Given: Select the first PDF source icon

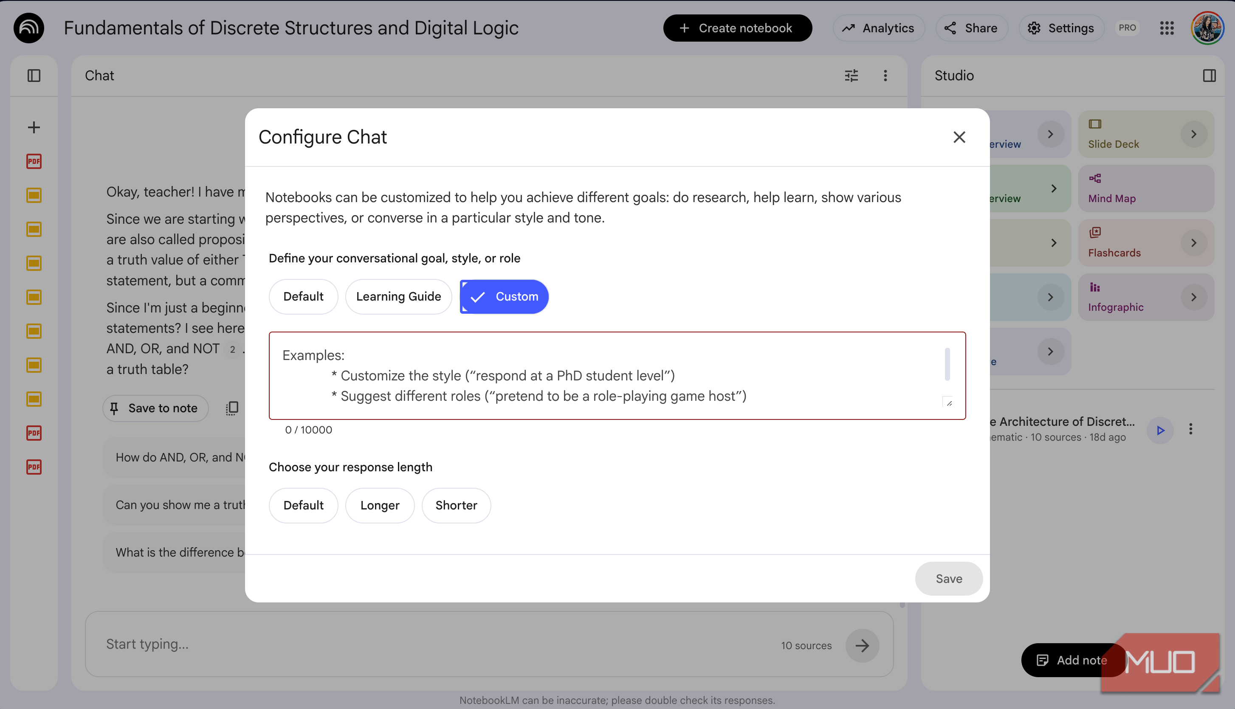Looking at the screenshot, I should (x=34, y=161).
